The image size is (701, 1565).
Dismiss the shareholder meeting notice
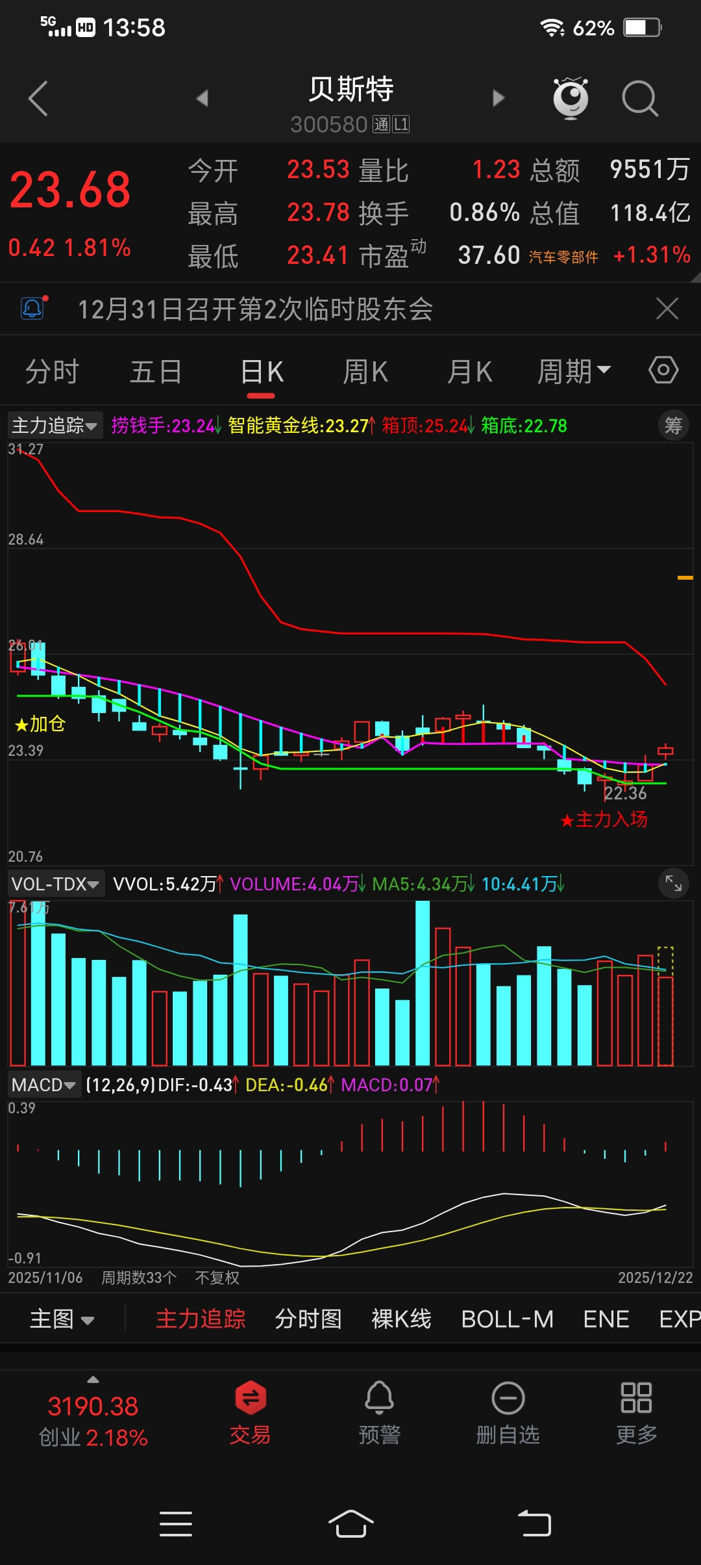(667, 308)
